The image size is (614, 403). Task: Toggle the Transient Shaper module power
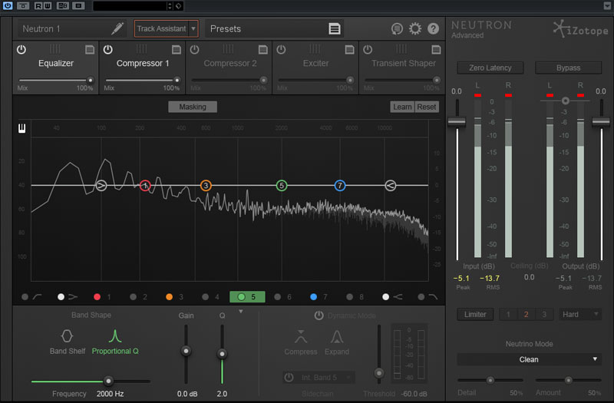pyautogui.click(x=368, y=49)
